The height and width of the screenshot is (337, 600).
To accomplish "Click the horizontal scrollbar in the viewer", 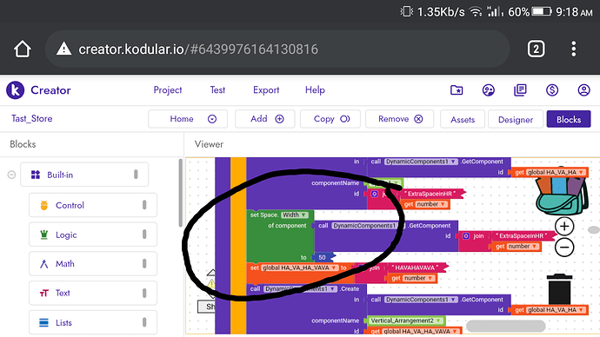I will tap(505, 326).
